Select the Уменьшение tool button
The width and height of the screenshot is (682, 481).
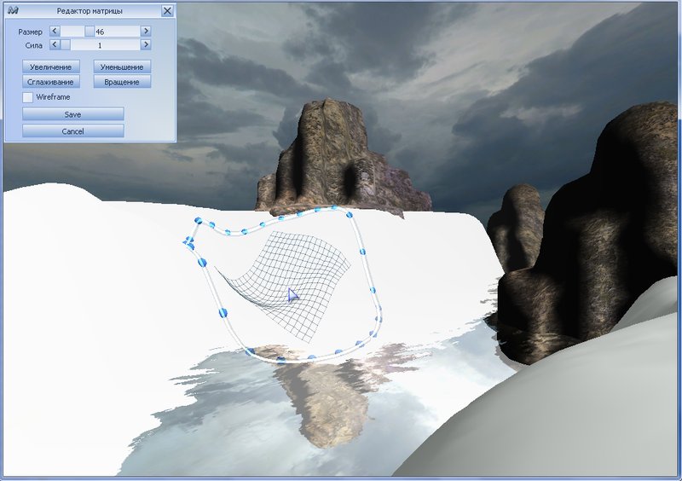coord(123,67)
